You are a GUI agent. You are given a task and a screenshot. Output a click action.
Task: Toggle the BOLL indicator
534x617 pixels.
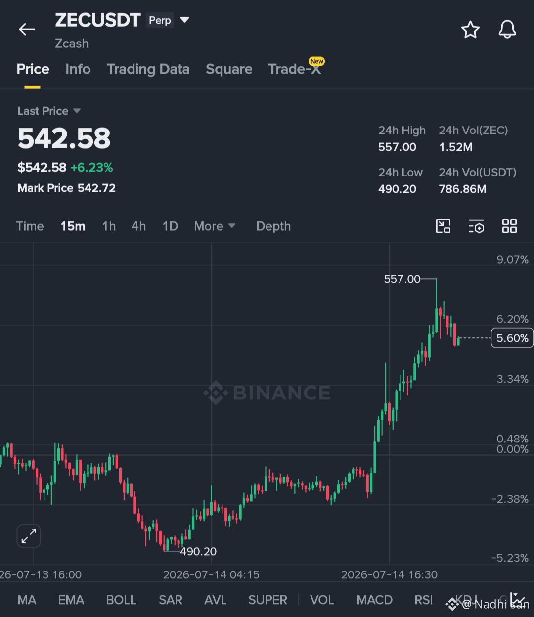click(x=121, y=600)
